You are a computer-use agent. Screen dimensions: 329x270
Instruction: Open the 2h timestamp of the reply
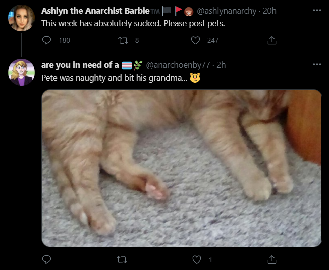[221, 65]
